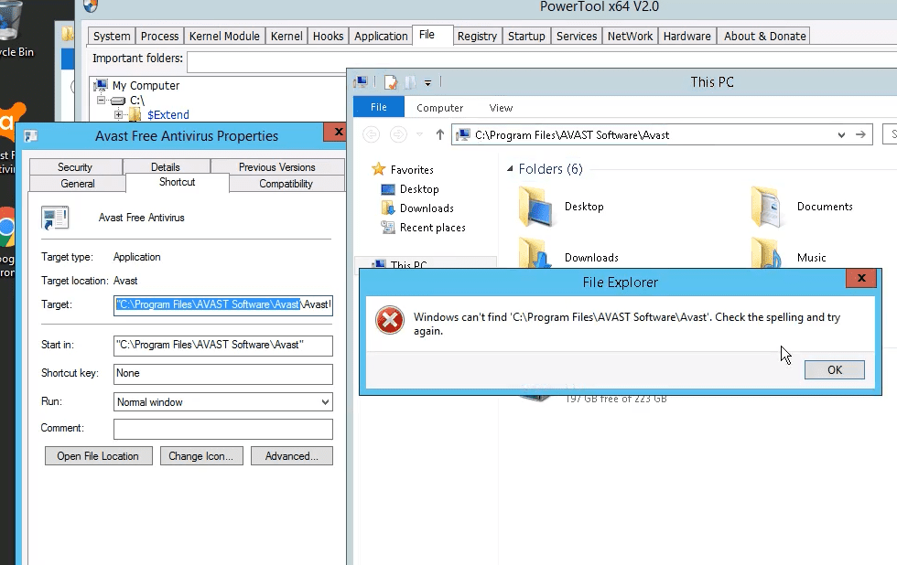Open the Registry tab in PowerTool
897x565 pixels.
(x=477, y=36)
